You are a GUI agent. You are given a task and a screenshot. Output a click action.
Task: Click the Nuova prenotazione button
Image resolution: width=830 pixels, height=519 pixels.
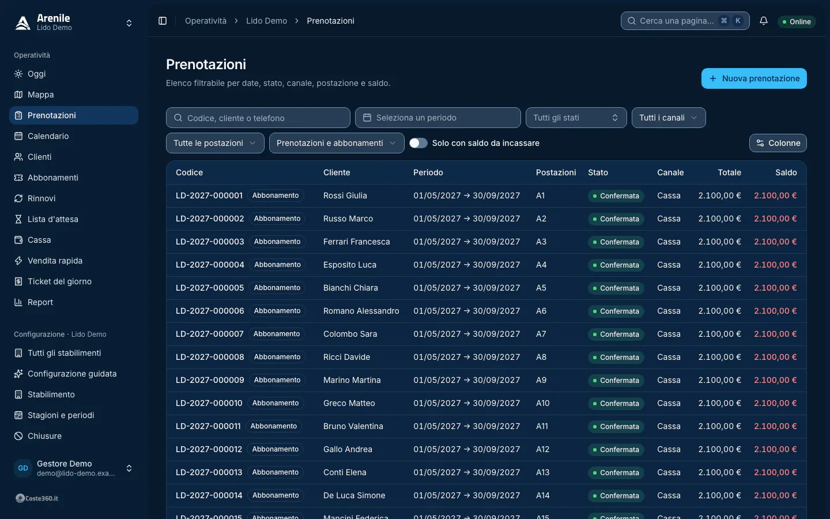[x=754, y=78]
